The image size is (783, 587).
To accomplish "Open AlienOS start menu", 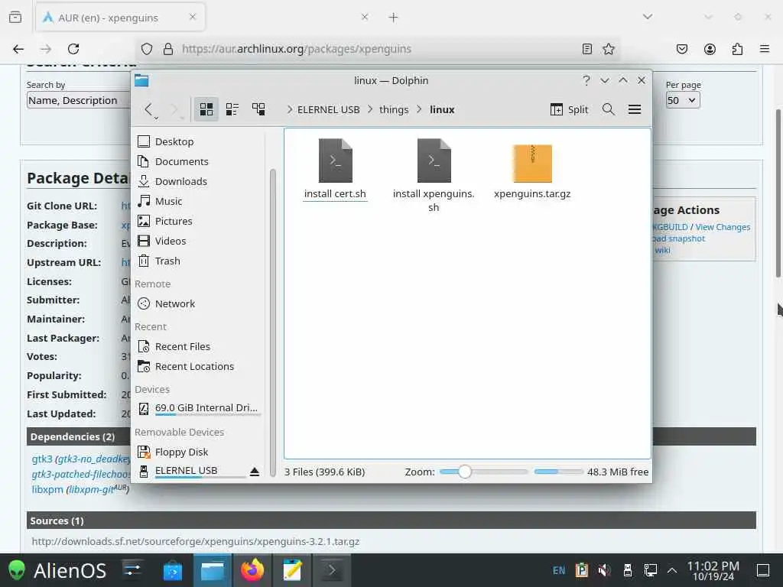I will coord(57,570).
